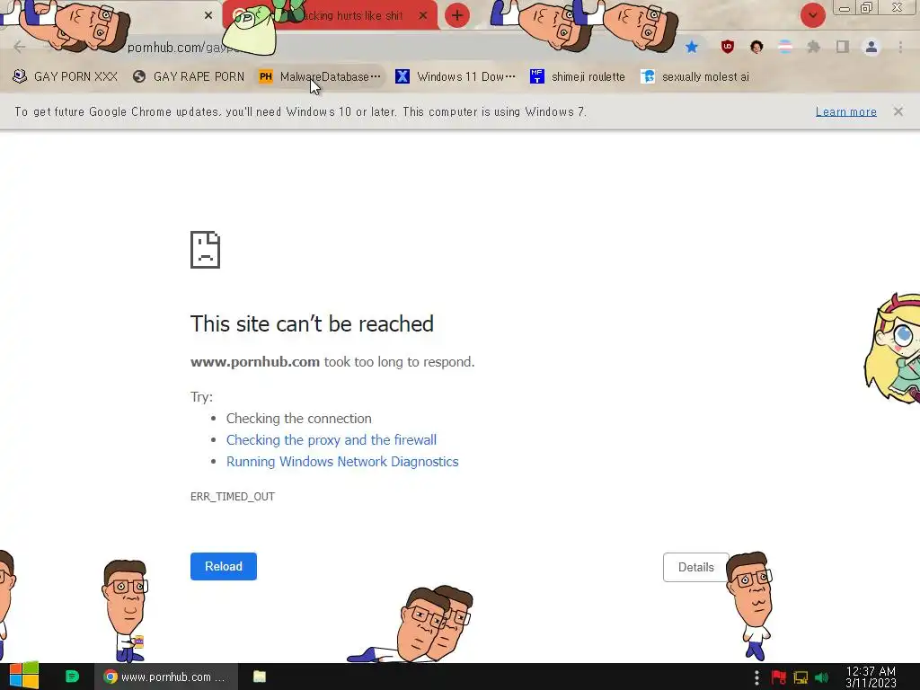The width and height of the screenshot is (920, 690).
Task: Click 'This site can't be reached' heading
Action: [312, 323]
